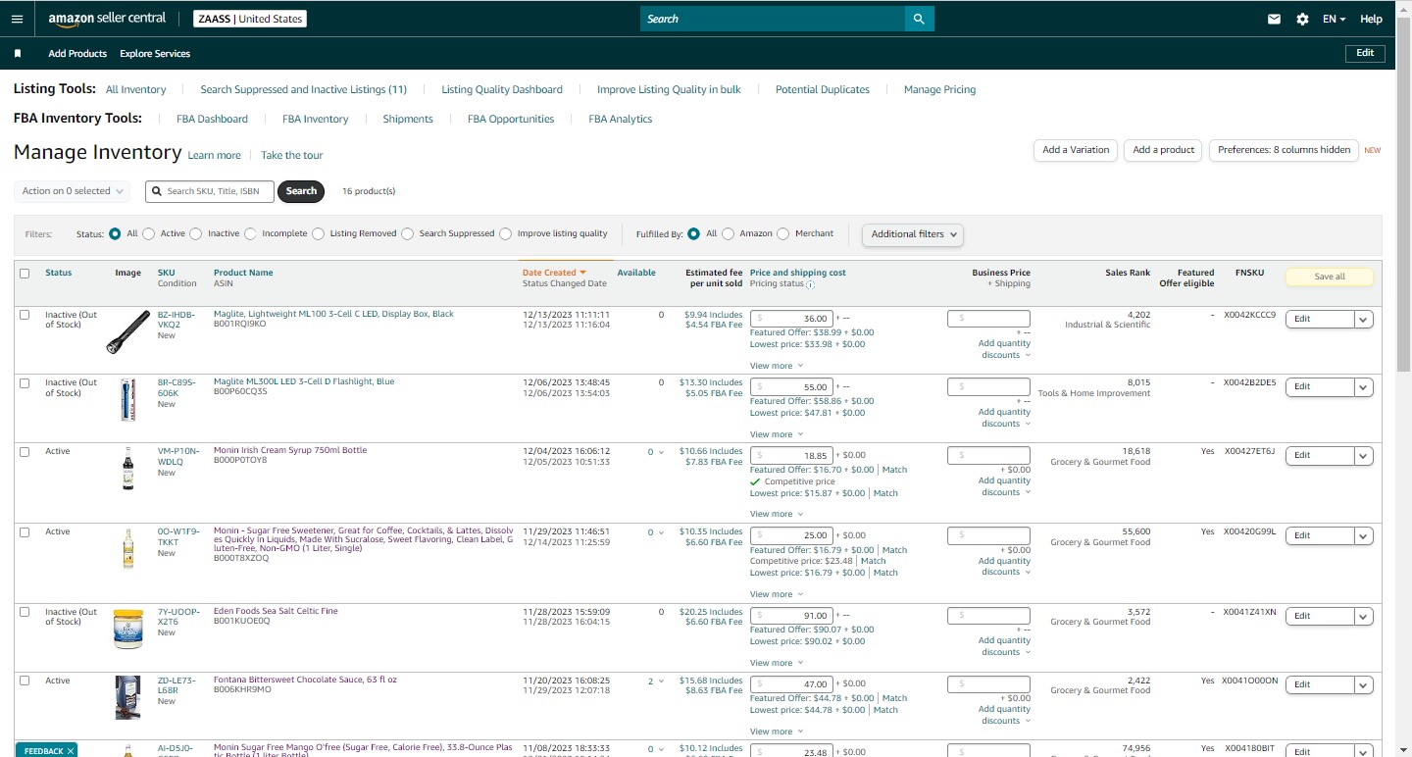The image size is (1412, 757).
Task: Tick the select-all checkbox in table header
Action: tap(25, 274)
